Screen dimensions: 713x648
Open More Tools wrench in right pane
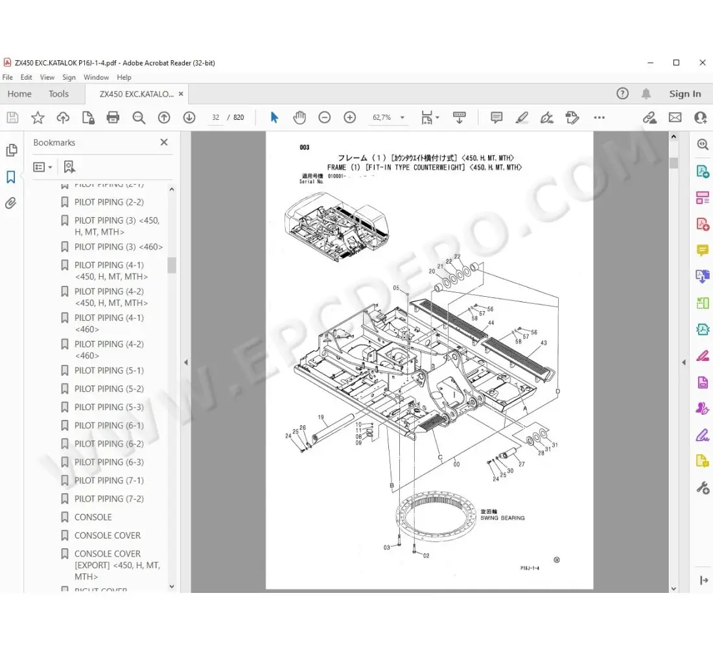[703, 489]
